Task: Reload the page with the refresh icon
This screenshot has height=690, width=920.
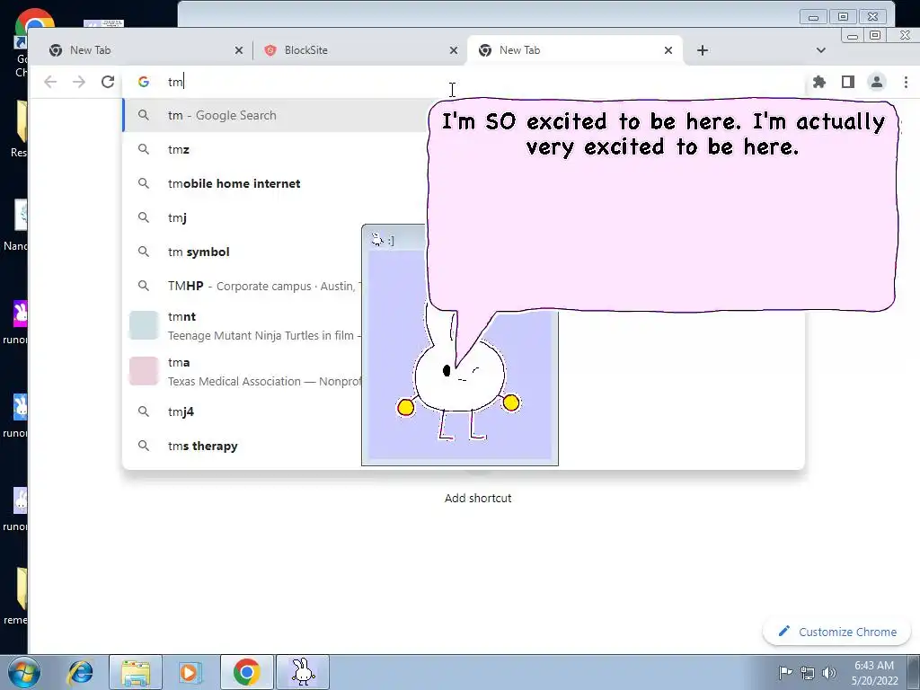Action: (x=108, y=82)
